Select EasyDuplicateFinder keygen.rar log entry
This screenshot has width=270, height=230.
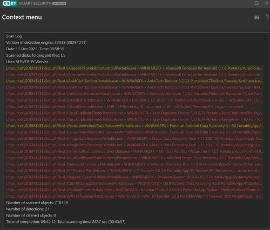[x=134, y=119]
